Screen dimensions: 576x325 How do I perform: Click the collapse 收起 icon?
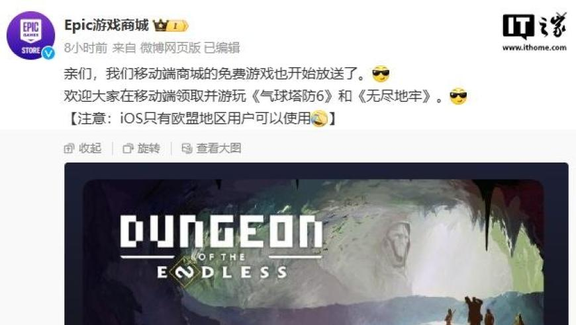coord(69,149)
